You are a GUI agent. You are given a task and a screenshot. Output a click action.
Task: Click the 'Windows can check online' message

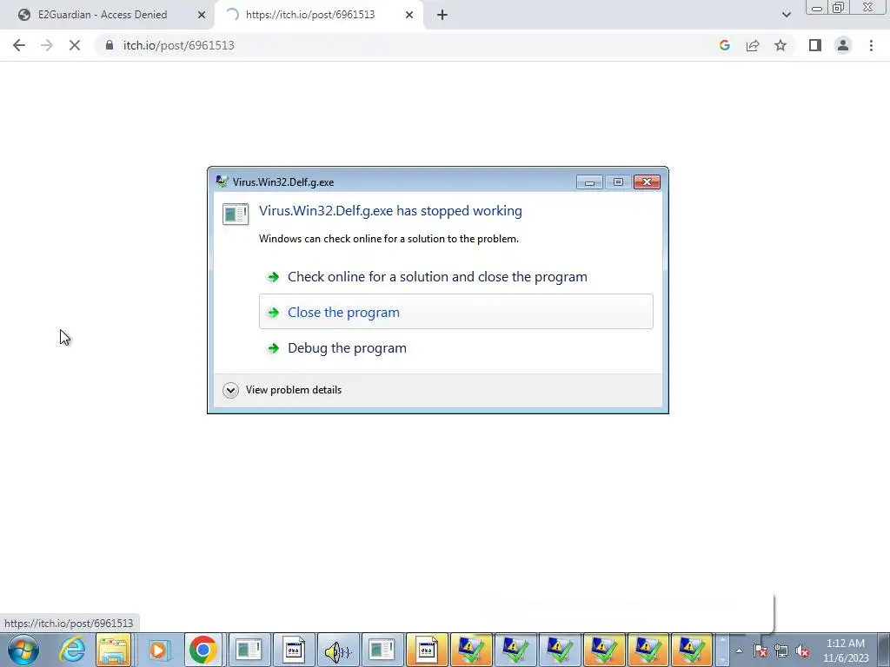pyautogui.click(x=389, y=239)
